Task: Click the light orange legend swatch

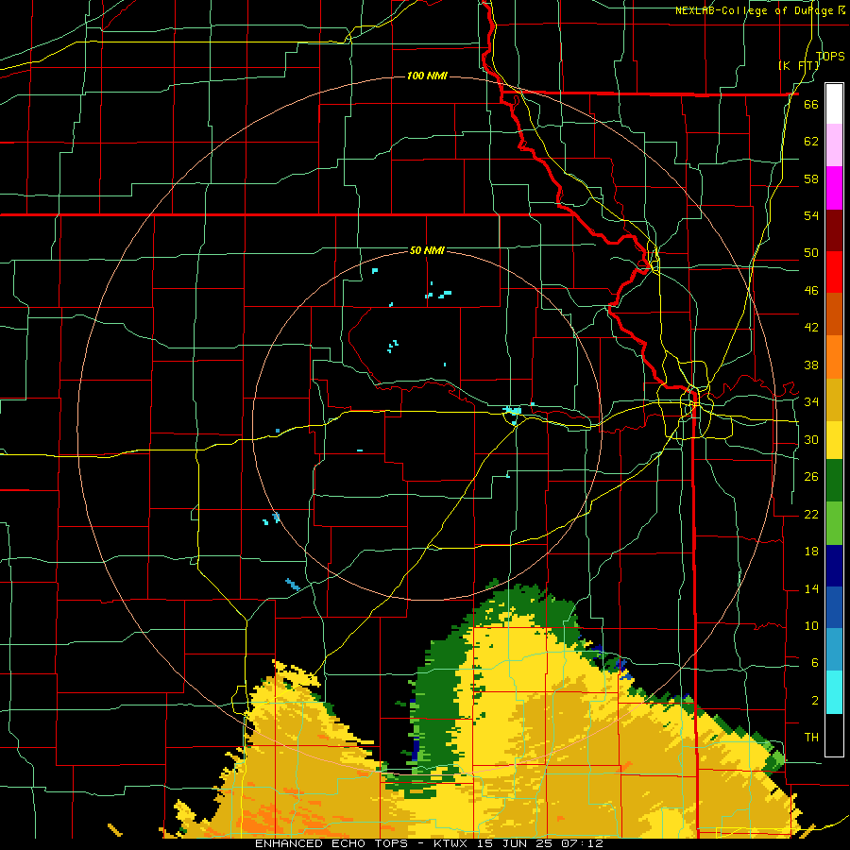Action: (834, 357)
